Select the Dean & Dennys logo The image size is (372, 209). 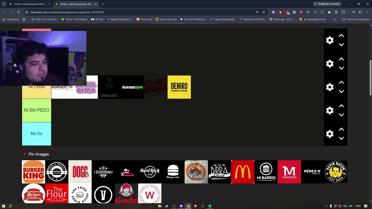[57, 172]
